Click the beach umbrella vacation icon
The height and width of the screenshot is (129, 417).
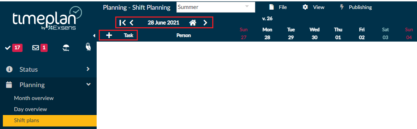click(x=66, y=48)
